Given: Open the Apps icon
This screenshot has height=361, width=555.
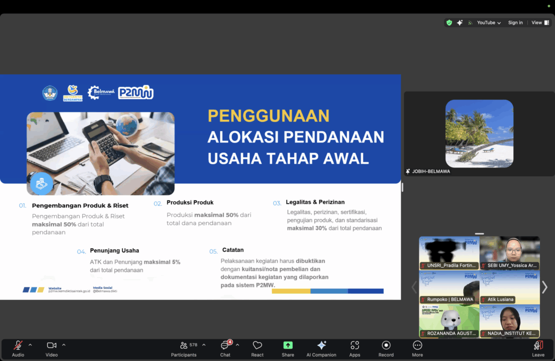Looking at the screenshot, I should [354, 345].
